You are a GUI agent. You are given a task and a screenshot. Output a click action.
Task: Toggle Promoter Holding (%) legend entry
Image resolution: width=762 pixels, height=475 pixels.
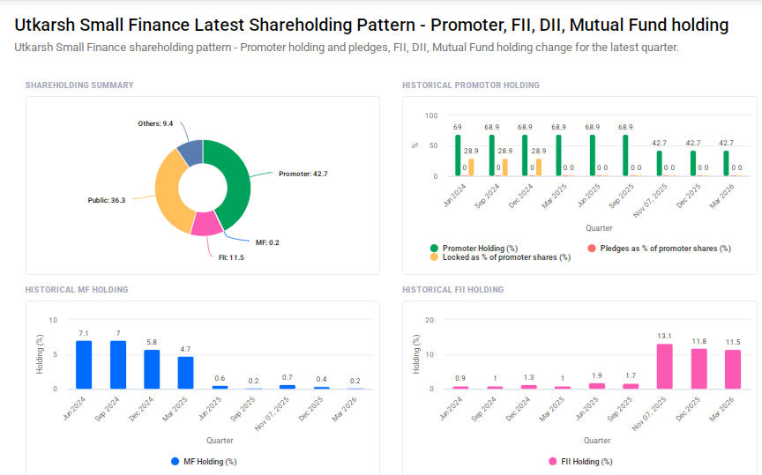[x=474, y=249]
